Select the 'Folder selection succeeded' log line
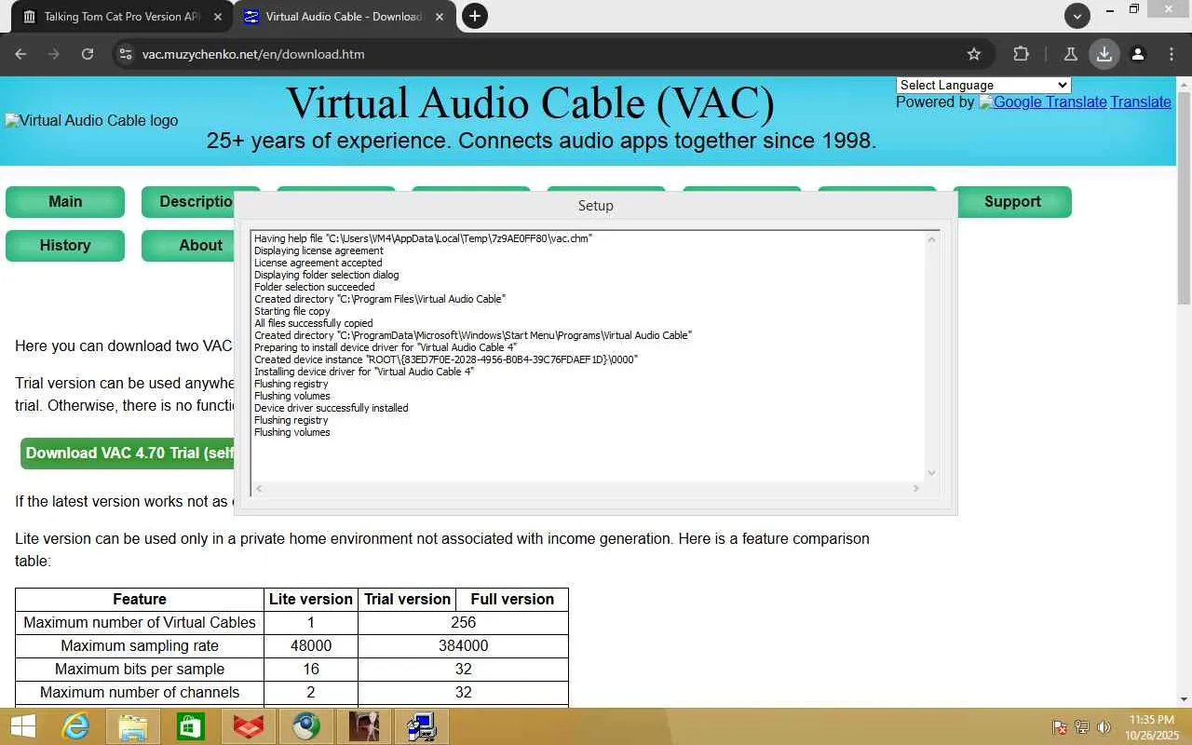This screenshot has height=745, width=1192. coord(314,287)
